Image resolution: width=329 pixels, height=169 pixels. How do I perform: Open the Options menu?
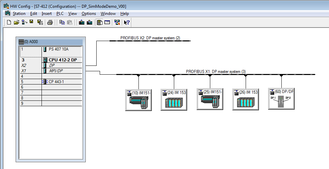[89, 14]
